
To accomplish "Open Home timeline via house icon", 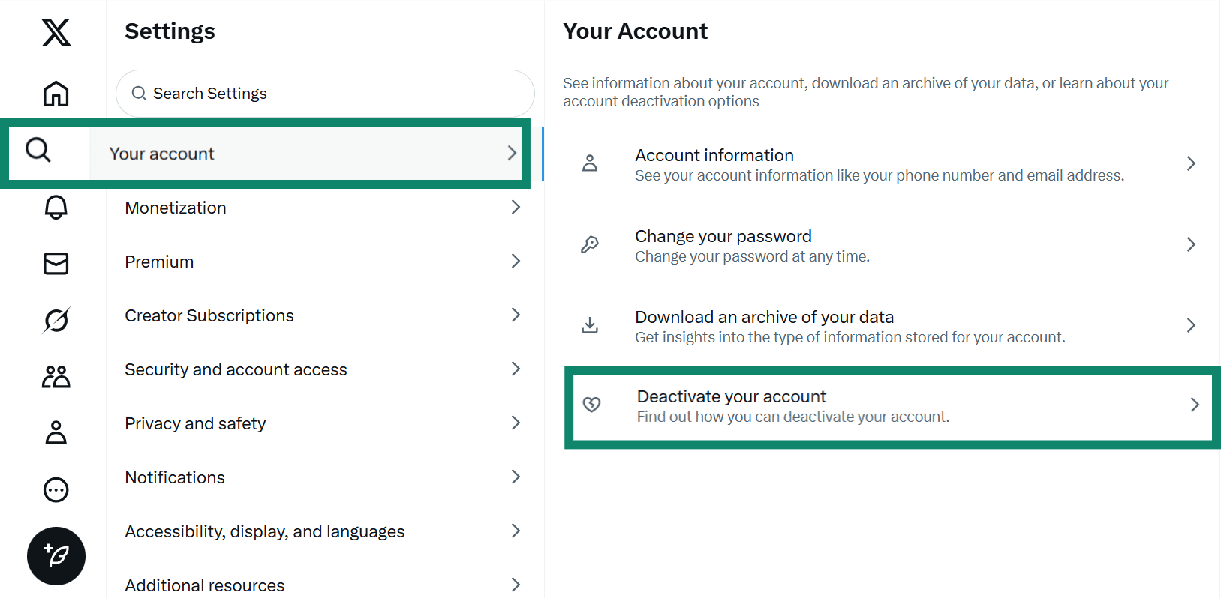I will 56,93.
